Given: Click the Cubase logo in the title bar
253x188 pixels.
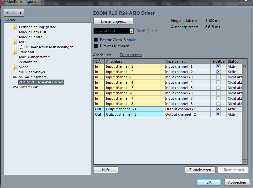Looking at the screenshot, I should 3,2.
